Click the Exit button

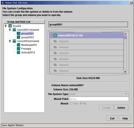(x=112, y=118)
